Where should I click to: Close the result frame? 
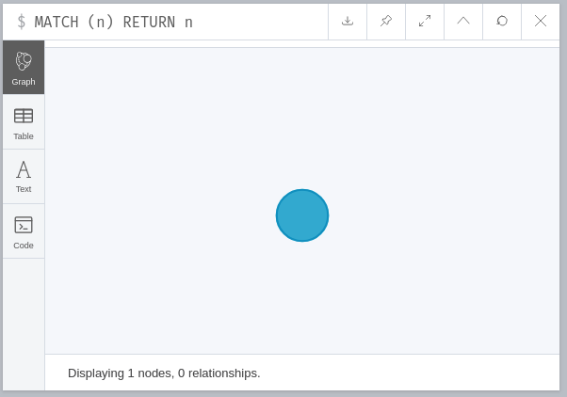[x=541, y=22]
